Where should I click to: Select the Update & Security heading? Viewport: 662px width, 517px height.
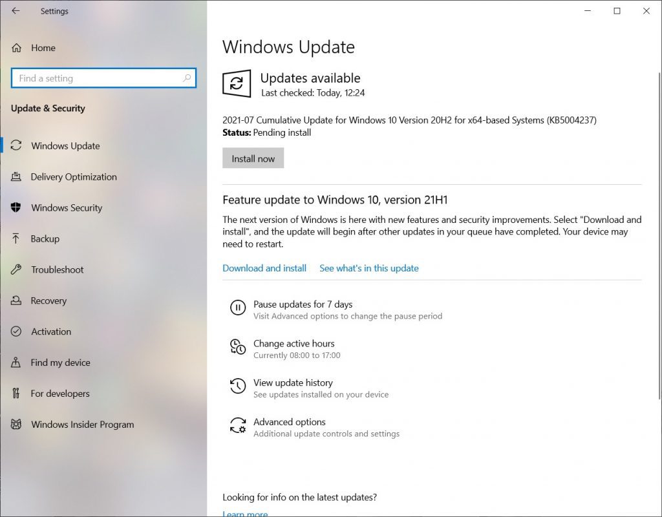[x=48, y=109]
